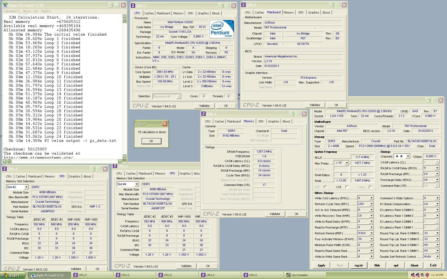The width and height of the screenshot is (447, 279).
Task: Click Super PI horizontal scrollbar right arrow
Action: (x=120, y=161)
